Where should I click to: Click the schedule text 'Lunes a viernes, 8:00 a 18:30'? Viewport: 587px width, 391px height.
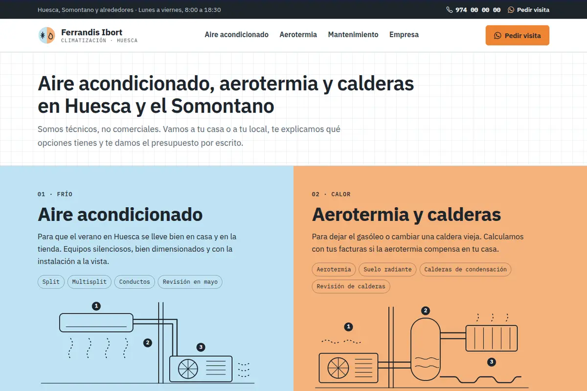click(x=180, y=10)
